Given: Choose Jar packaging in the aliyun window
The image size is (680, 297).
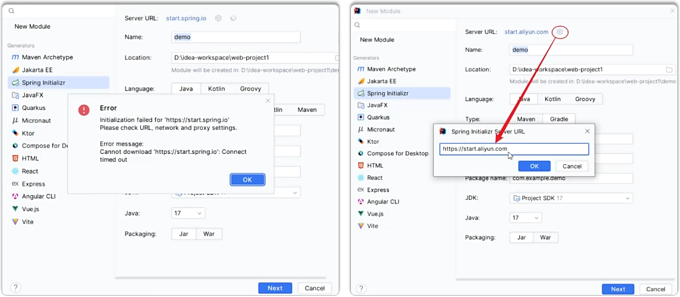Looking at the screenshot, I should [522, 237].
